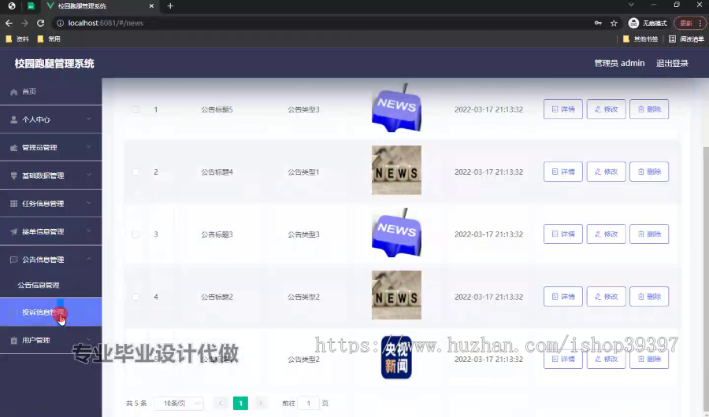Click 删除 for 公告标题3
This screenshot has height=417, width=709.
tap(649, 234)
